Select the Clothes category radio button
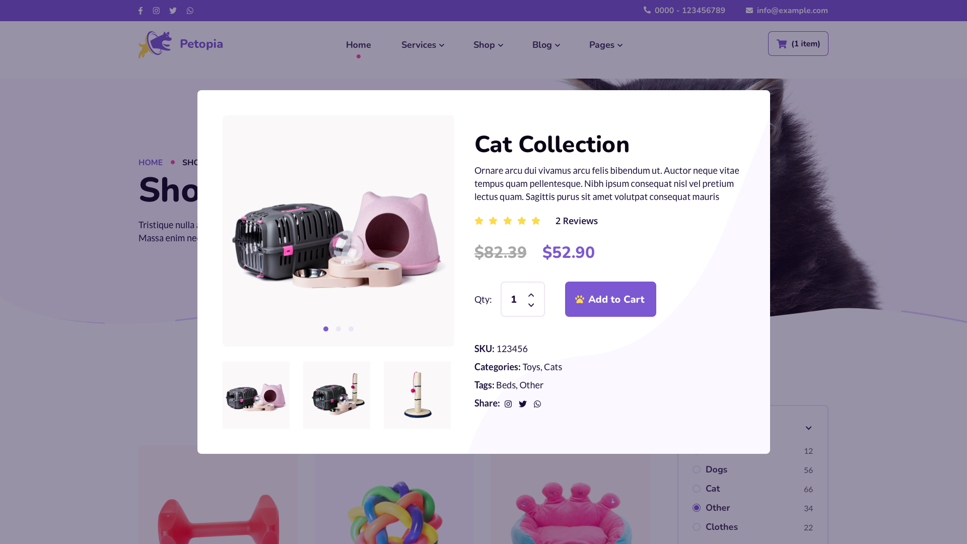Viewport: 967px width, 544px height. pyautogui.click(x=697, y=527)
